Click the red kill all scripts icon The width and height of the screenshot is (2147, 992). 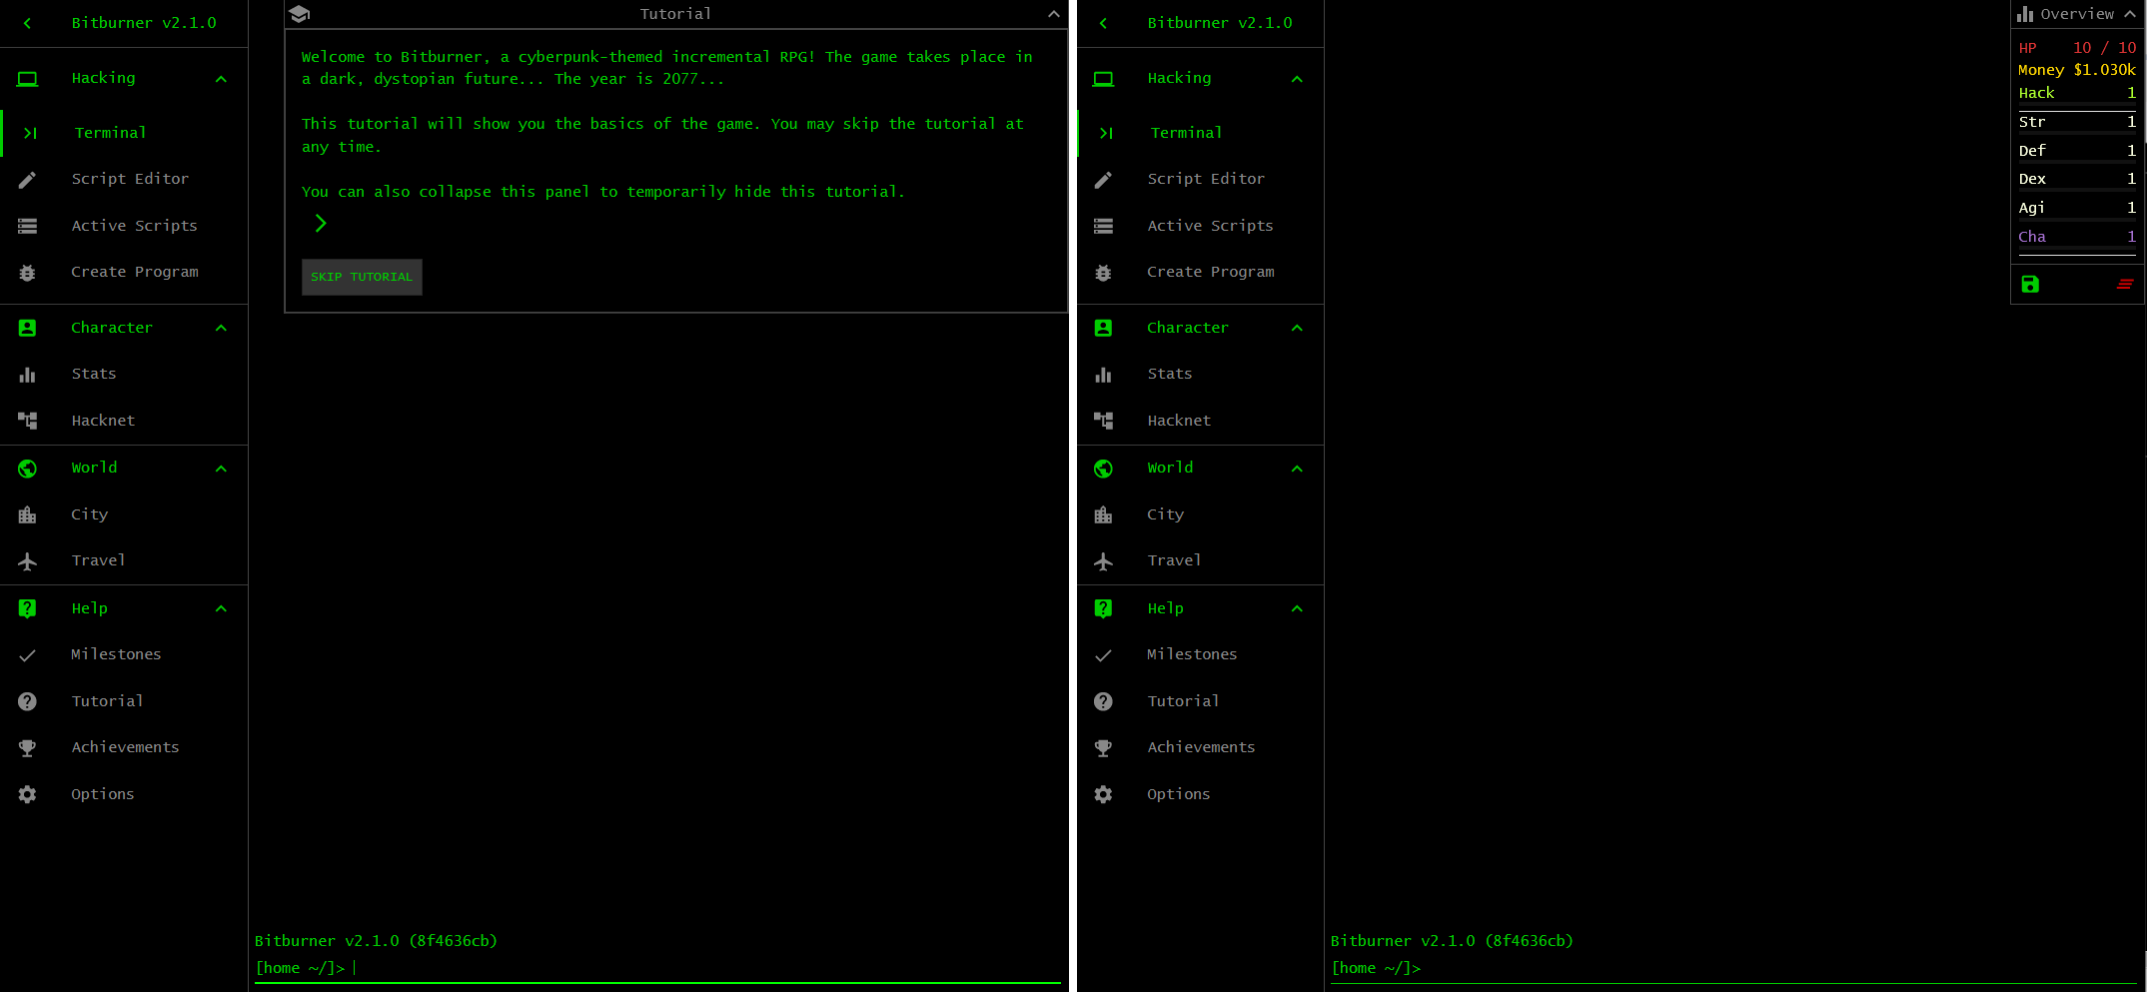pos(2124,285)
